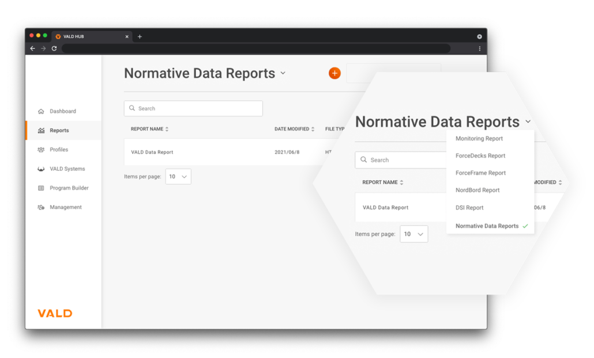The image size is (594, 358).
Task: Expand the Normative Data Reports title dropdown
Action: (x=283, y=73)
